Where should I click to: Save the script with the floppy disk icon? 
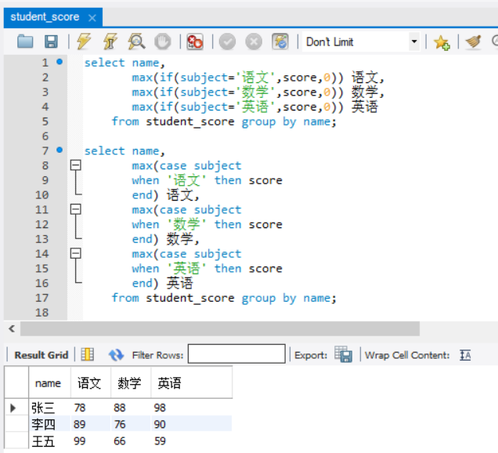(51, 42)
